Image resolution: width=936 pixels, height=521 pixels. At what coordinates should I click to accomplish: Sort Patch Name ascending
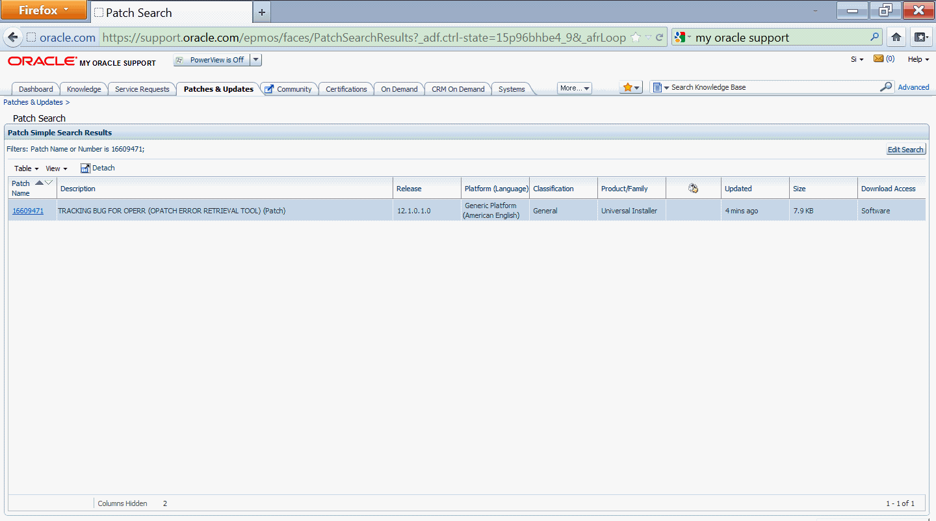39,183
